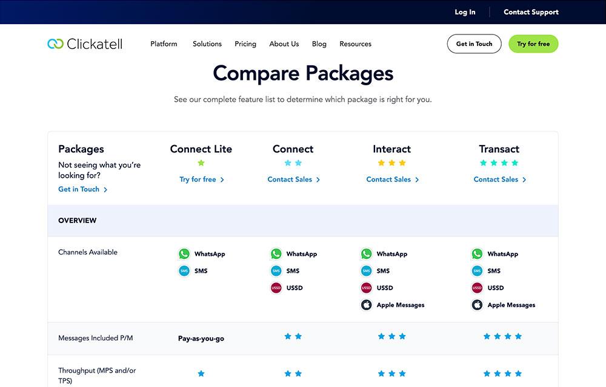Click the Clickatell logo
Screen dimensions: 606x387
(85, 43)
